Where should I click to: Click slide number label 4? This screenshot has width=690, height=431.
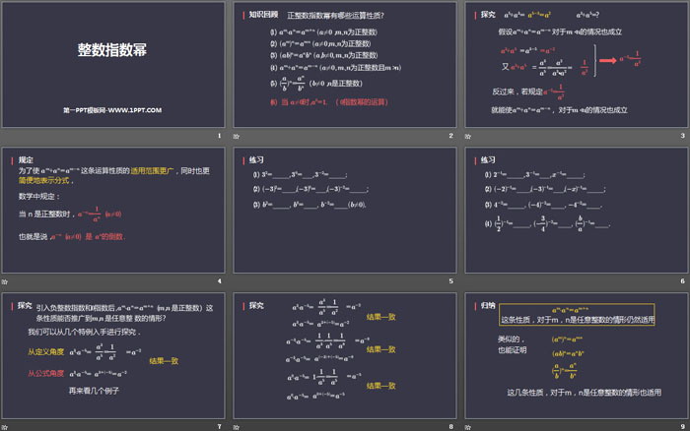(219, 280)
